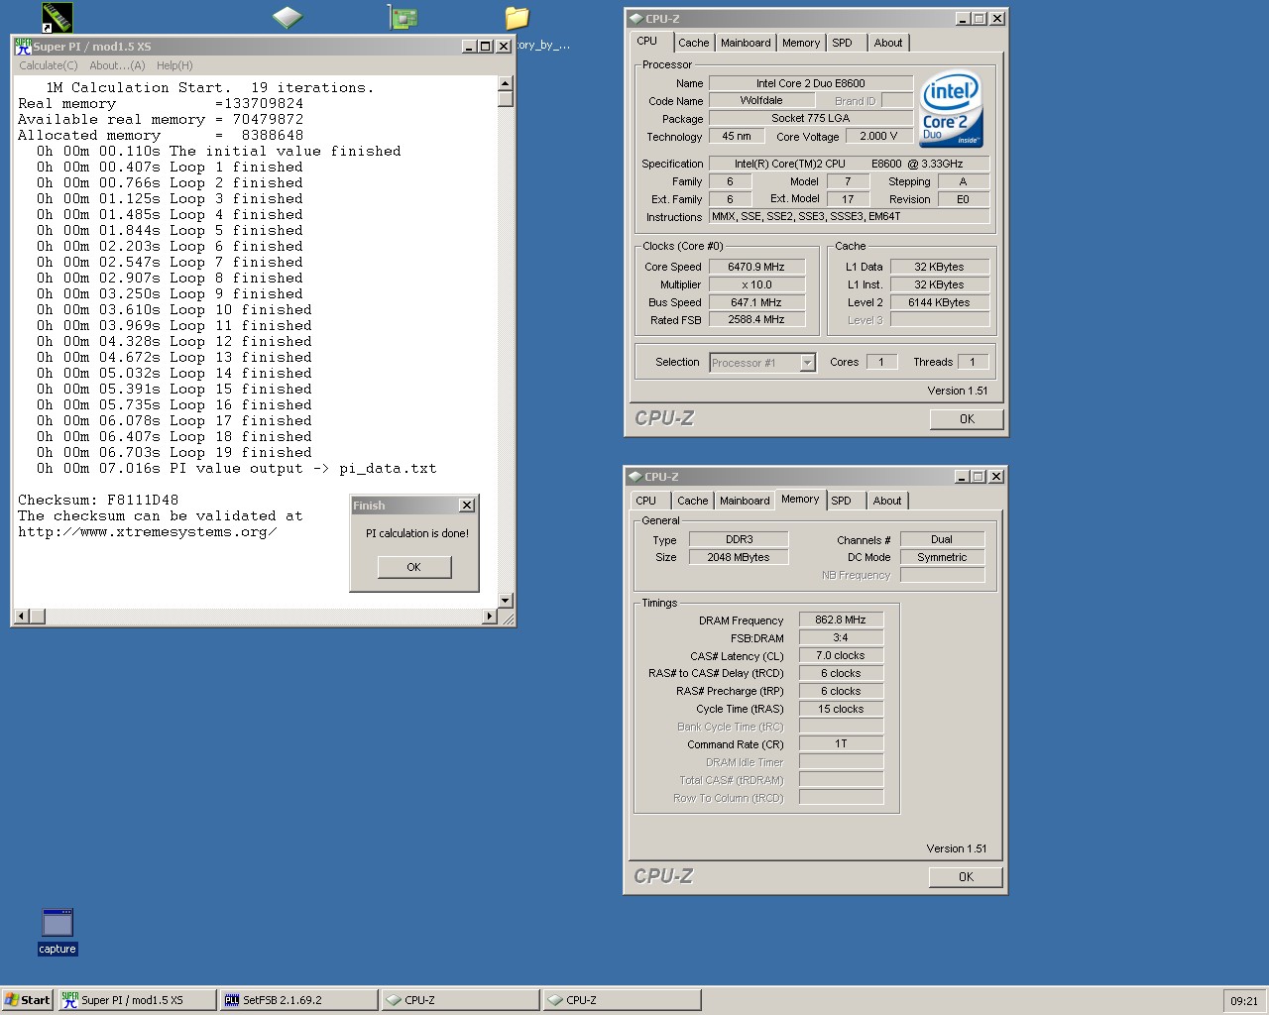Click the FSB:DRAM 3:4 field
Screen dimensions: 1269x1015
[x=841, y=638]
